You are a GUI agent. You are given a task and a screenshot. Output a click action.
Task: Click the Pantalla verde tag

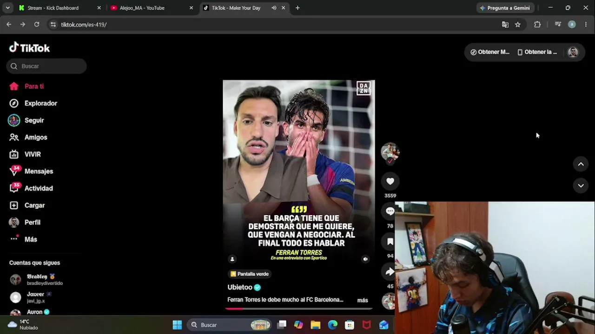(250, 274)
